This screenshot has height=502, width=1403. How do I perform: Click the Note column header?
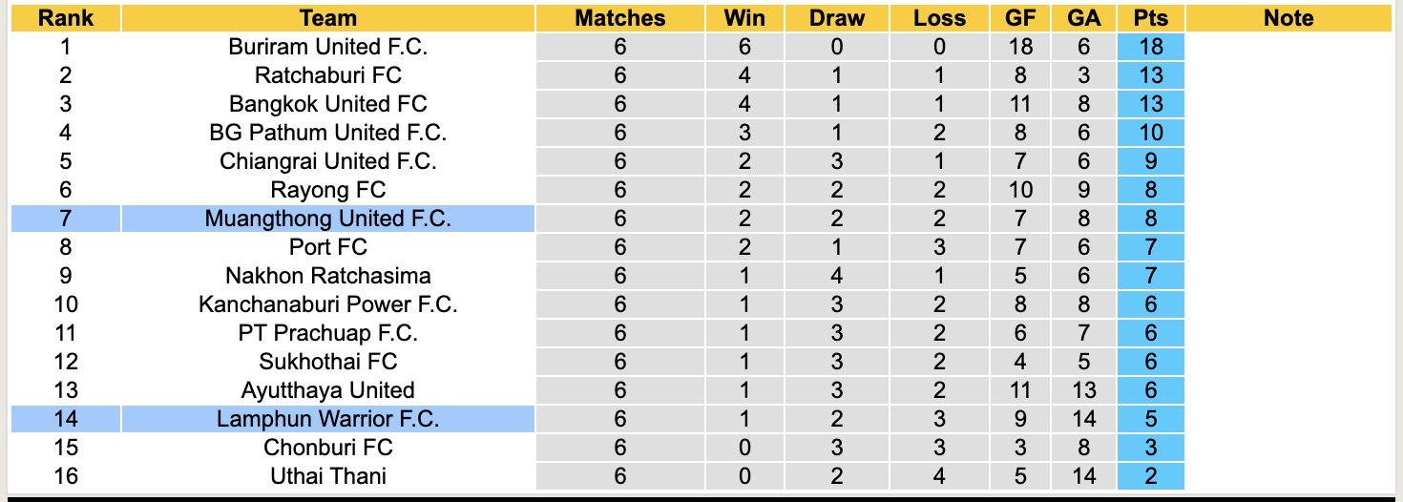pyautogui.click(x=1288, y=18)
